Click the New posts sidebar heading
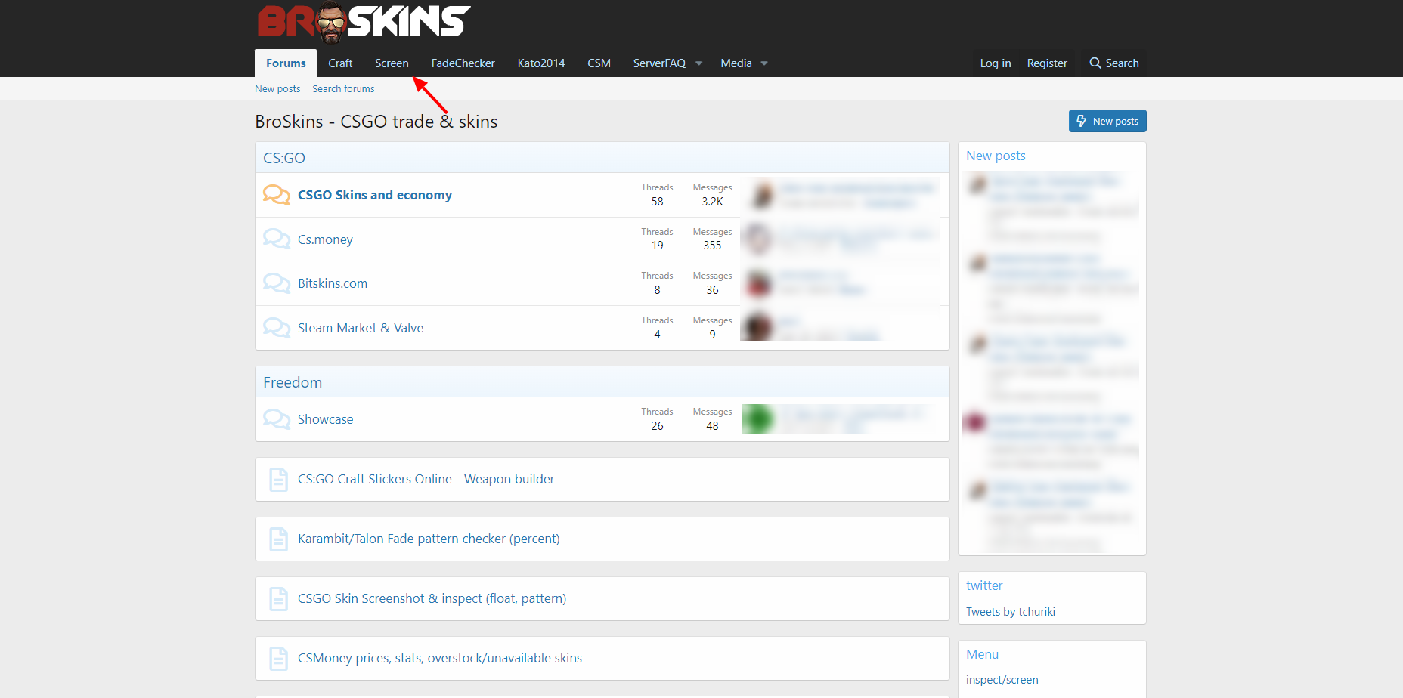Image resolution: width=1403 pixels, height=698 pixels. 996,156
